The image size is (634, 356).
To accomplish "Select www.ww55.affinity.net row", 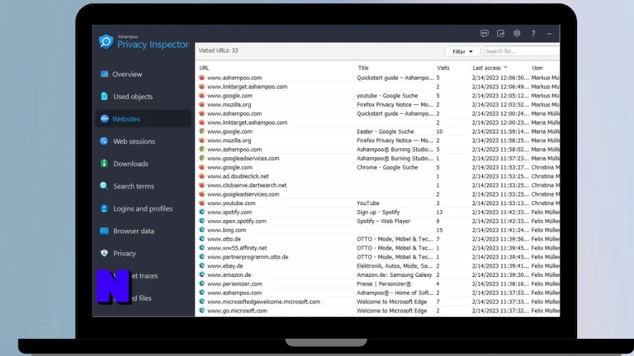I will coord(378,248).
